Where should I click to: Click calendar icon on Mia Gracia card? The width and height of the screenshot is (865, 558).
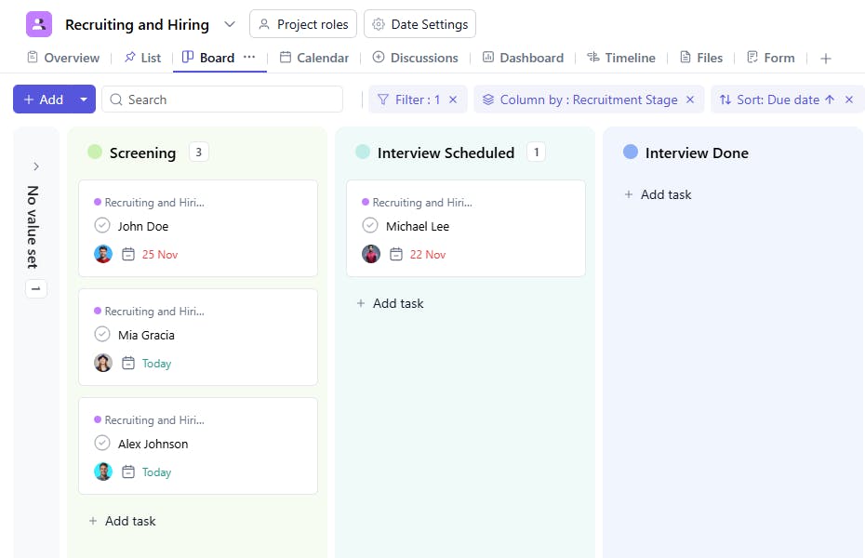pos(128,364)
